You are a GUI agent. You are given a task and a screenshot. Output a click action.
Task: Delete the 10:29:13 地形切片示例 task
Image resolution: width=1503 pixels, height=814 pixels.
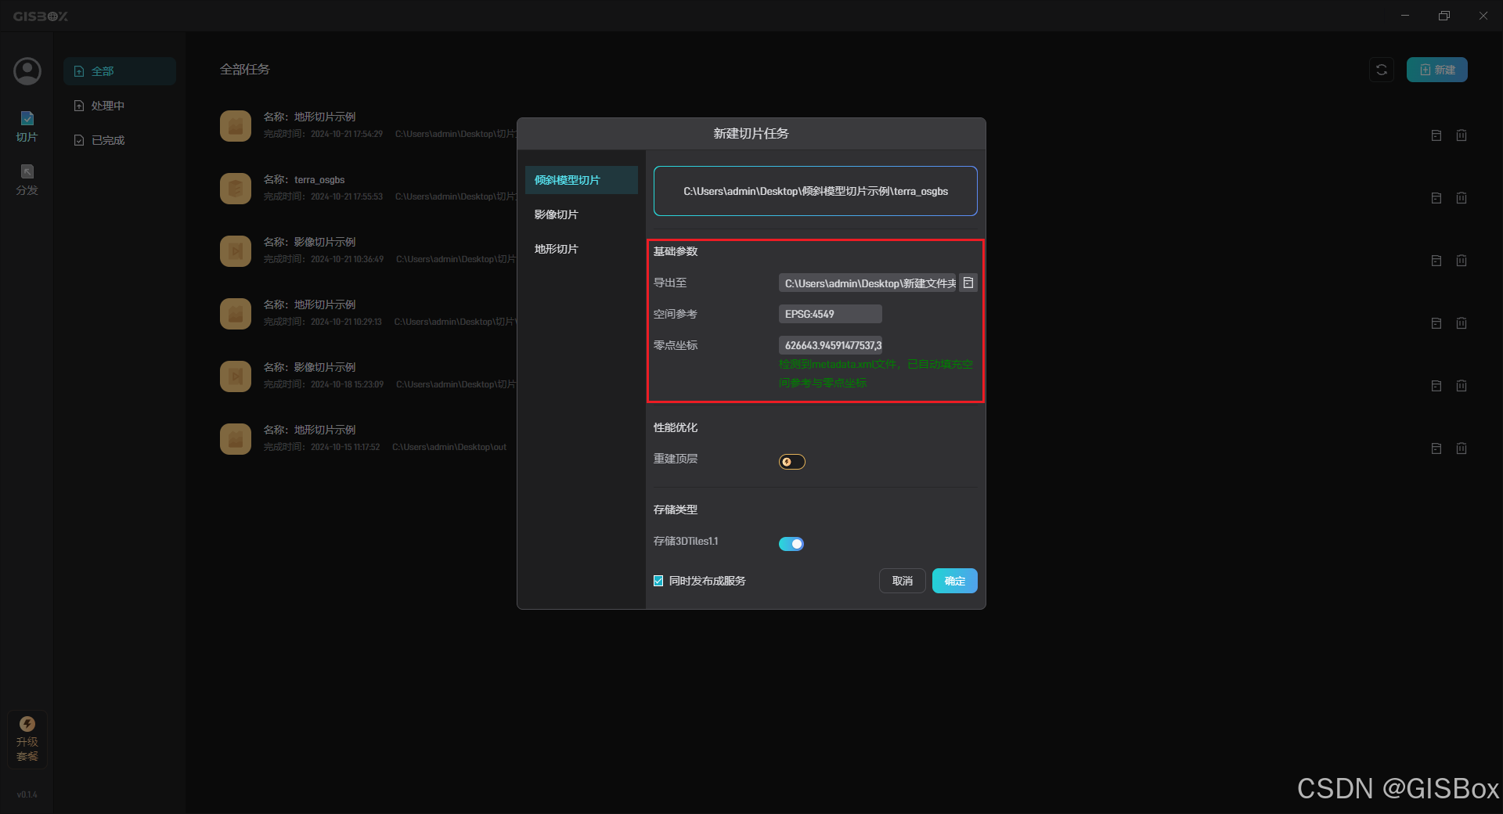(x=1462, y=323)
